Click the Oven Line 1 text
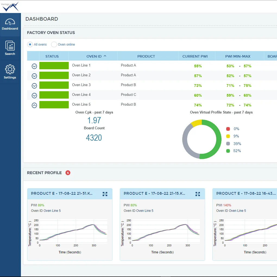The image size is (277, 277). click(81, 65)
